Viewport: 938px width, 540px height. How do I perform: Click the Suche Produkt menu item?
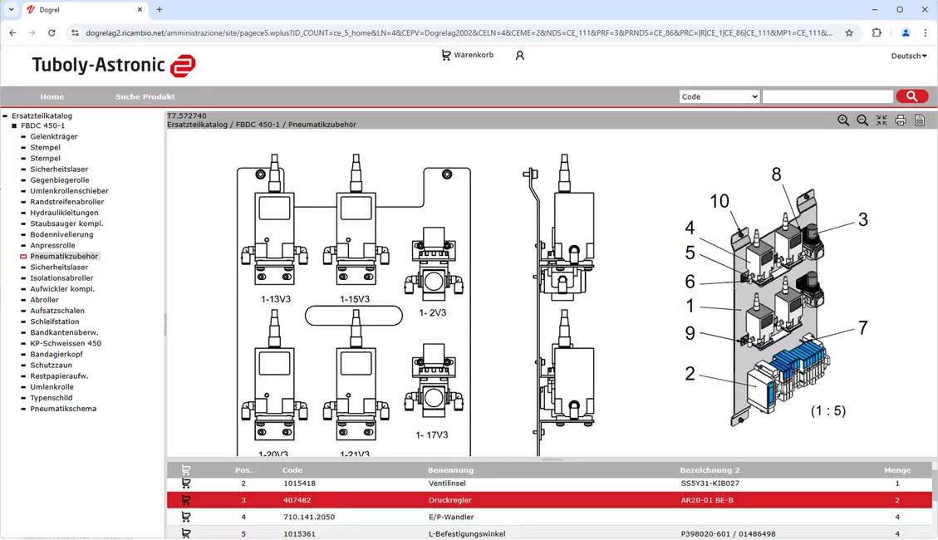[145, 96]
